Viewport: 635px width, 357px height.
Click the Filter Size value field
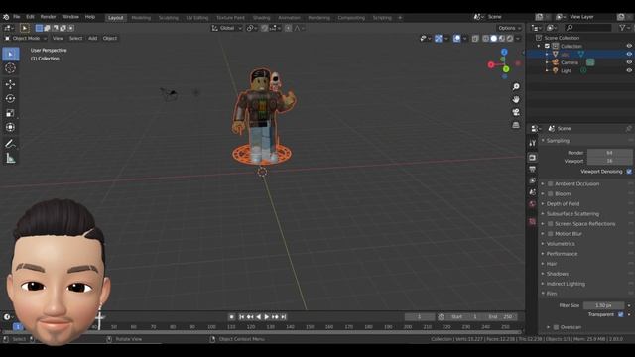pyautogui.click(x=603, y=305)
